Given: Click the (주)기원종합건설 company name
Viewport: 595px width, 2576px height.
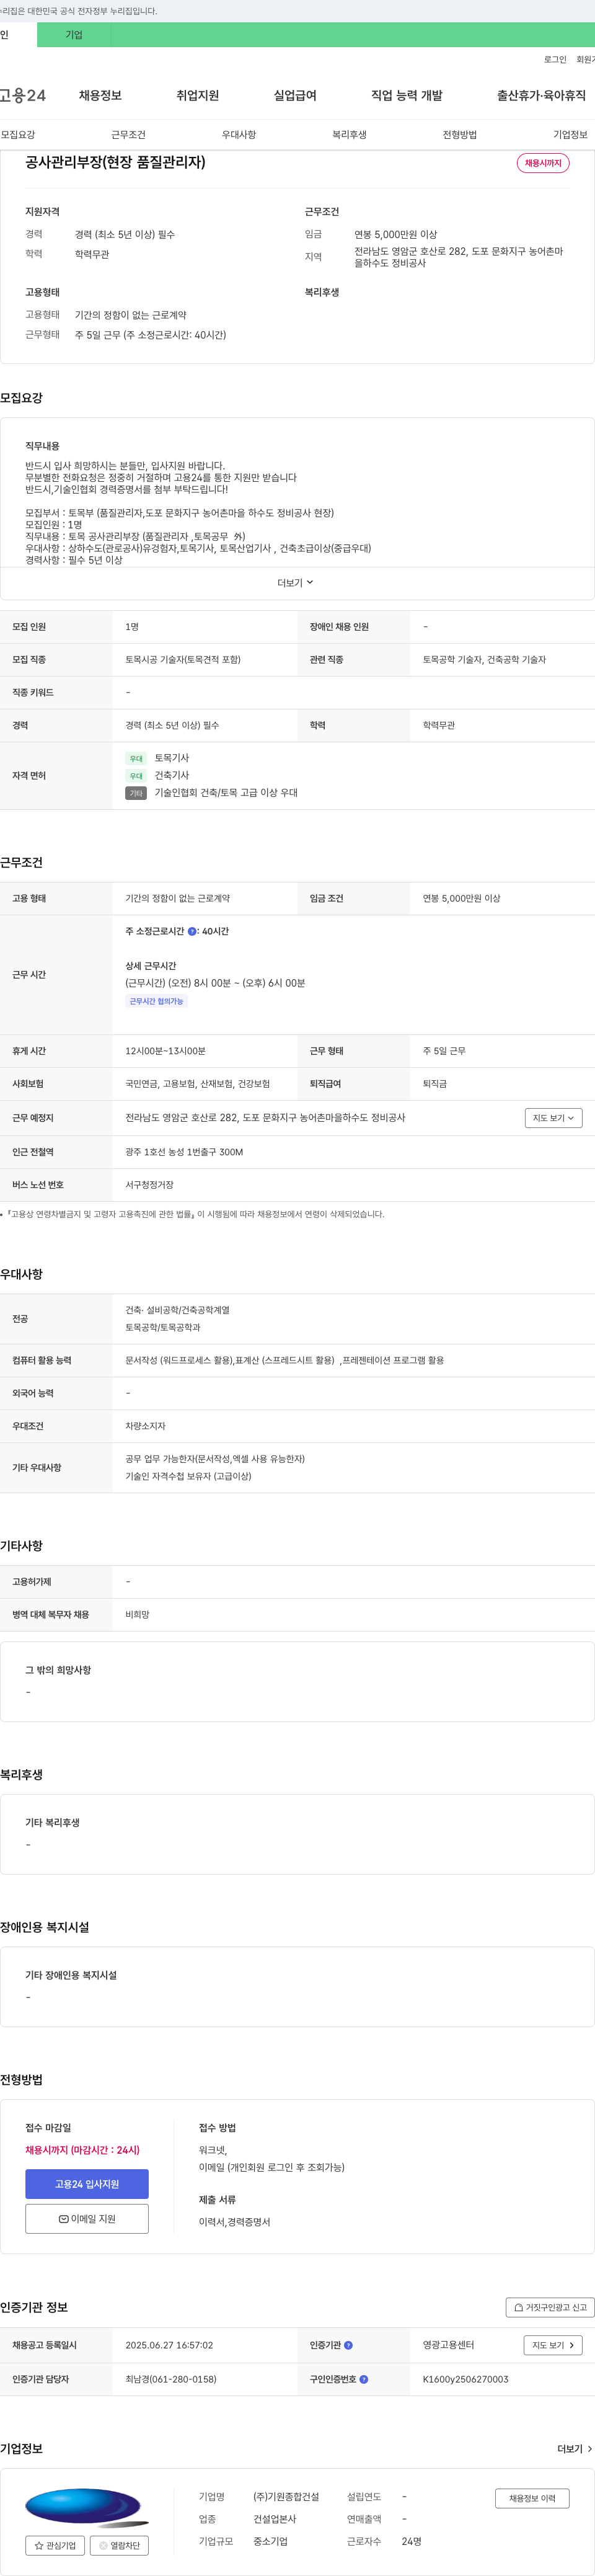Looking at the screenshot, I should (x=286, y=2497).
